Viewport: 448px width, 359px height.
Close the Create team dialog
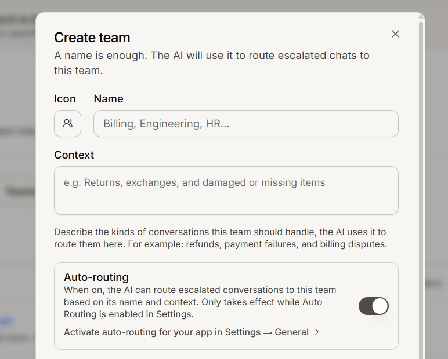pyautogui.click(x=395, y=34)
